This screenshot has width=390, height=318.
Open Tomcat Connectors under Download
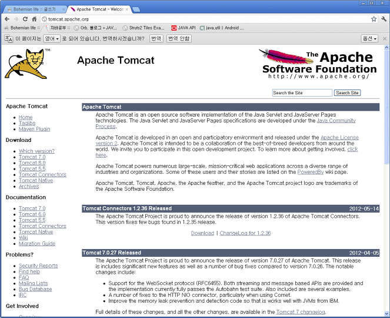click(x=42, y=174)
